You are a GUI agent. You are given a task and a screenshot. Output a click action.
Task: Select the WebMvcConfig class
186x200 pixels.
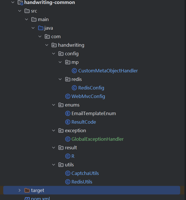coord(88,96)
